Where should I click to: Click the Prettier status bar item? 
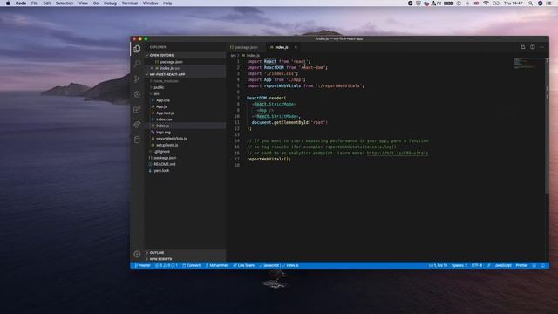click(521, 265)
